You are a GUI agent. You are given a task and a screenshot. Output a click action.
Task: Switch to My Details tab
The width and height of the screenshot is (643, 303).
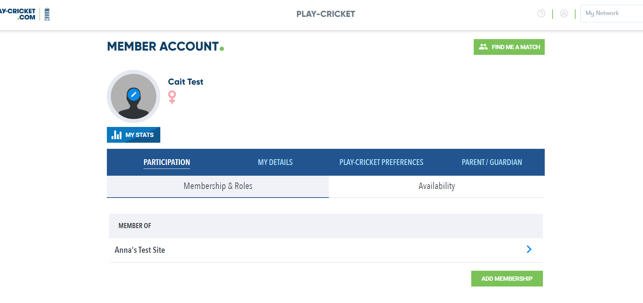pyautogui.click(x=275, y=162)
